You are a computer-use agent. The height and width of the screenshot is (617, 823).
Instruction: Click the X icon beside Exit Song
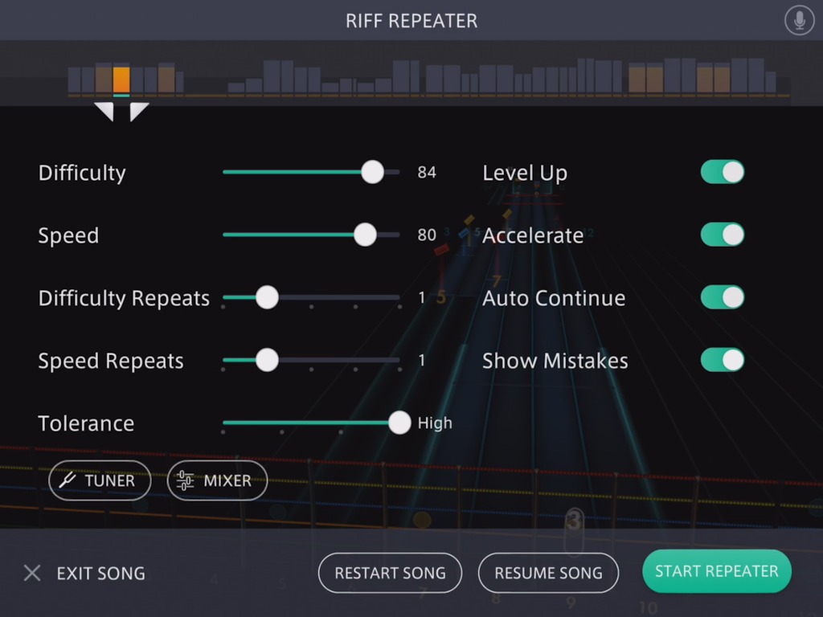tap(32, 573)
